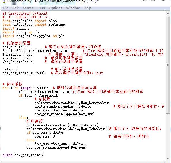
Task: Click 'if flag > Threshold:' line
Action: 39,95
